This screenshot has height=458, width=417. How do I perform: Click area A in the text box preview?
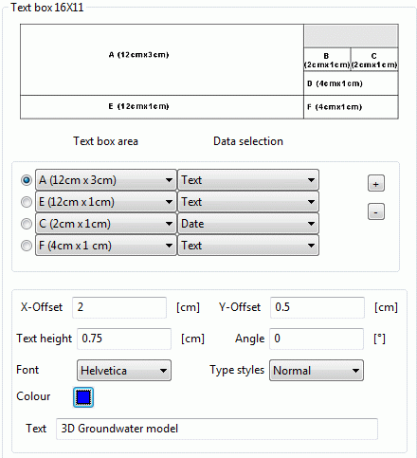coord(162,60)
